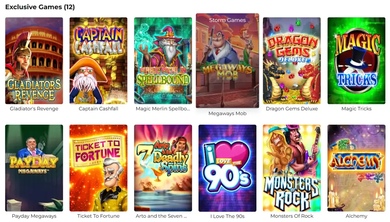
Task: Open Arto and the Seven Deadly Spins thumbnail
Action: pyautogui.click(x=163, y=168)
